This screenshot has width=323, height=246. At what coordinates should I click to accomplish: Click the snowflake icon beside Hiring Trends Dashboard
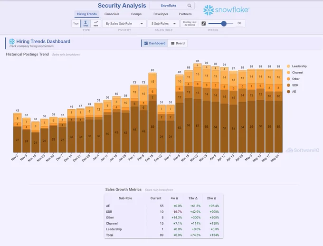(12, 41)
